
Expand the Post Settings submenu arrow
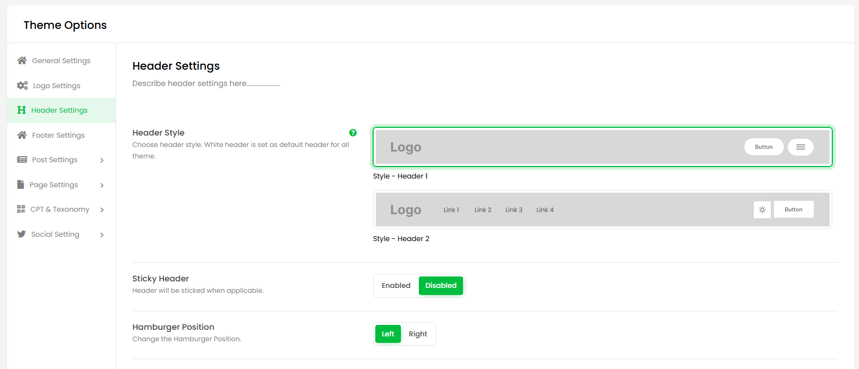pyautogui.click(x=102, y=160)
